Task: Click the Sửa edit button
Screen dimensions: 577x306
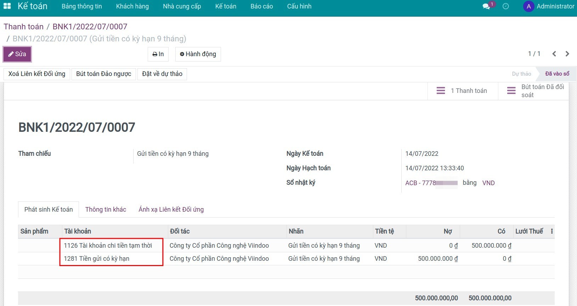Action: 17,54
